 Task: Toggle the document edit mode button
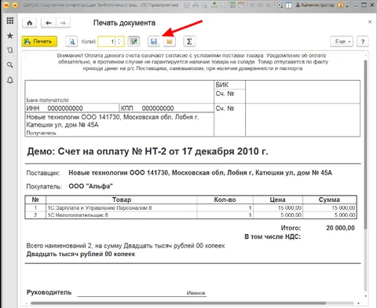[134, 42]
